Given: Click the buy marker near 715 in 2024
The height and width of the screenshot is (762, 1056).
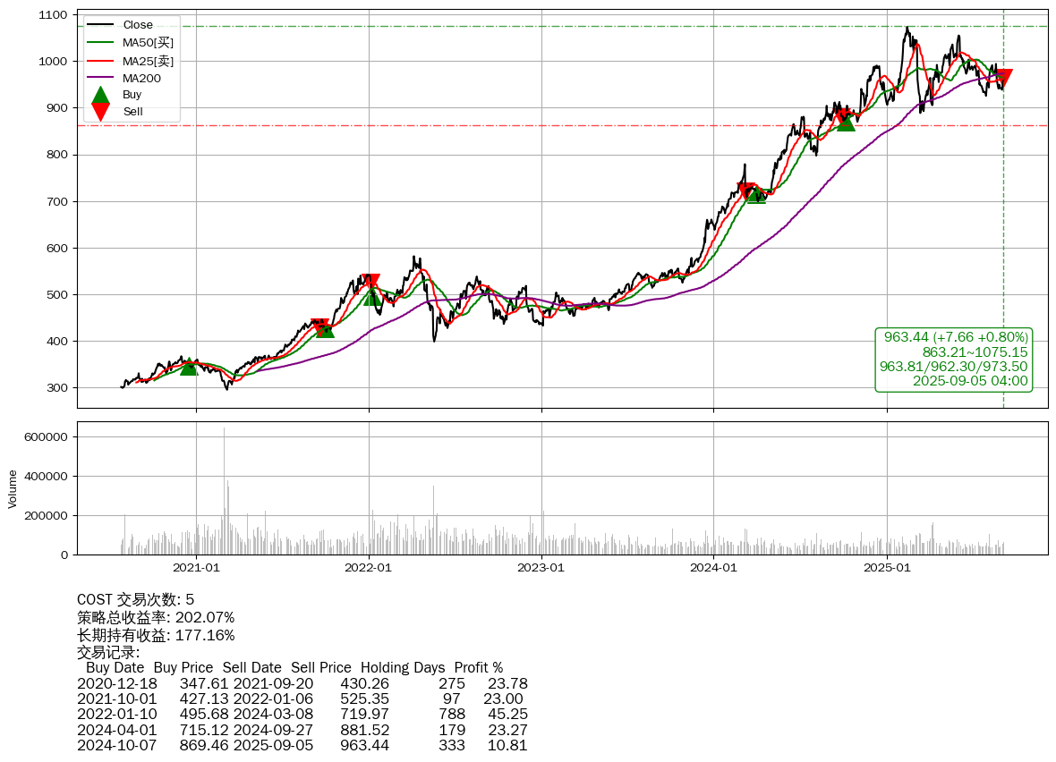Looking at the screenshot, I should (756, 195).
